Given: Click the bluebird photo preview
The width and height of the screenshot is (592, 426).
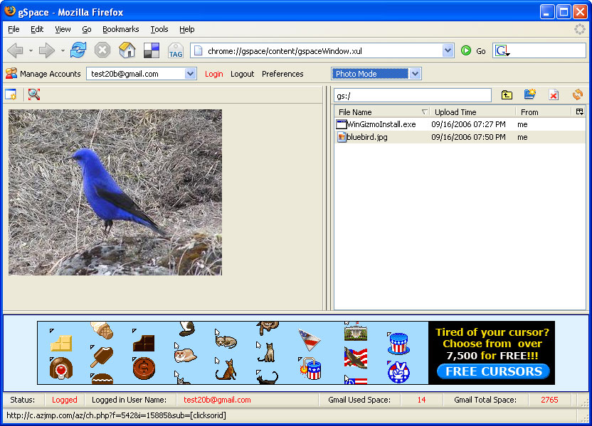Looking at the screenshot, I should click(x=115, y=192).
